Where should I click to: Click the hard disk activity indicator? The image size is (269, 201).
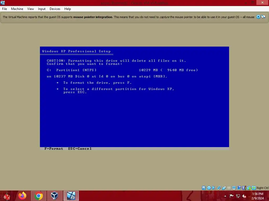(204, 188)
